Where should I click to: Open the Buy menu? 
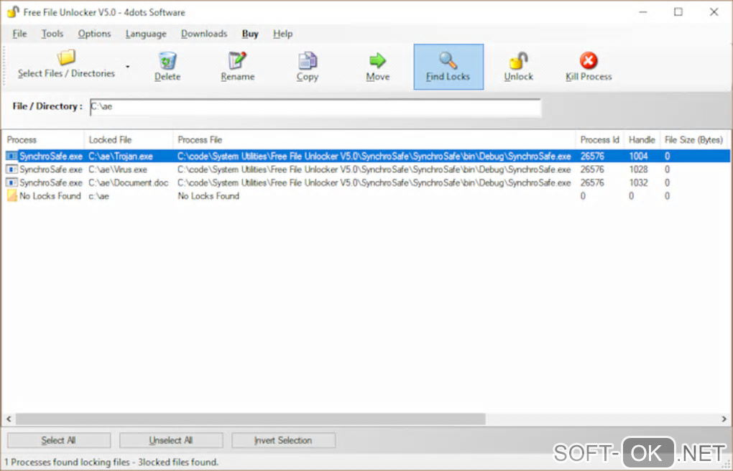(x=250, y=34)
